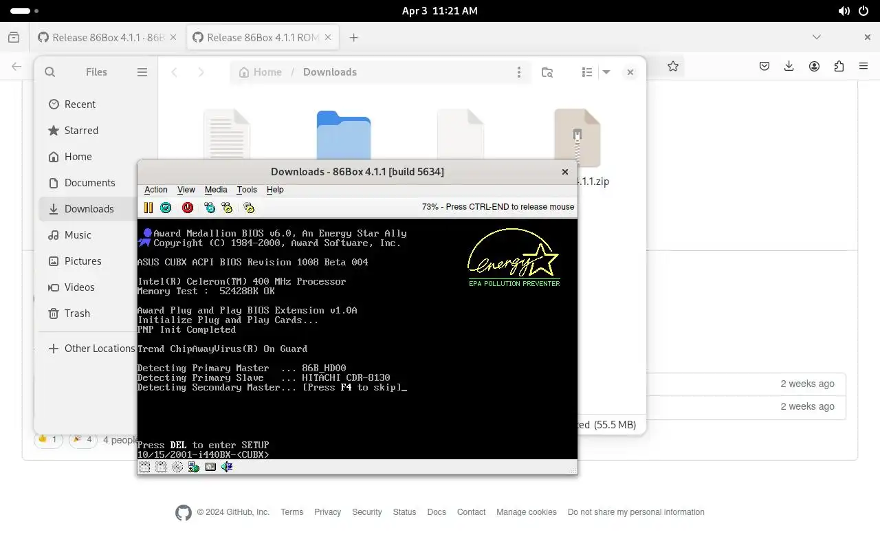Go back in Files navigation
Screen dimensions: 880x550
[175, 72]
